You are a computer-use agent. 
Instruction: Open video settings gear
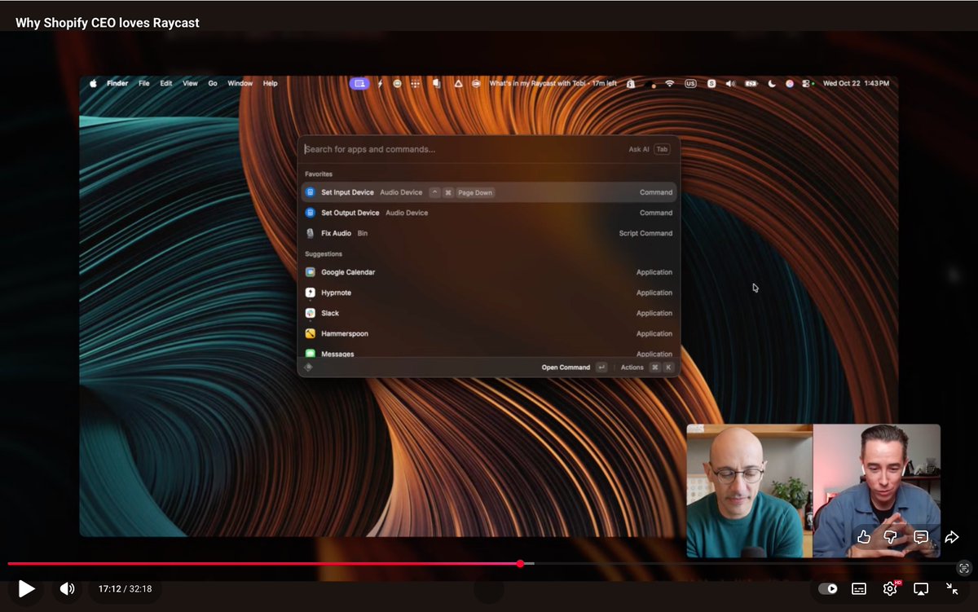[890, 588]
